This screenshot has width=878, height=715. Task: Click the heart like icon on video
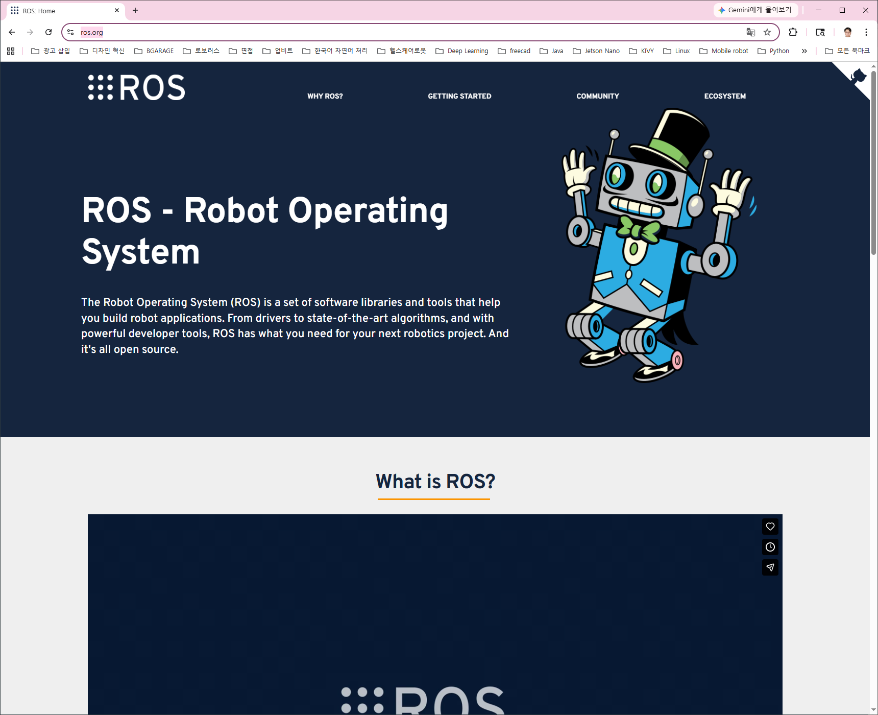pyautogui.click(x=770, y=527)
